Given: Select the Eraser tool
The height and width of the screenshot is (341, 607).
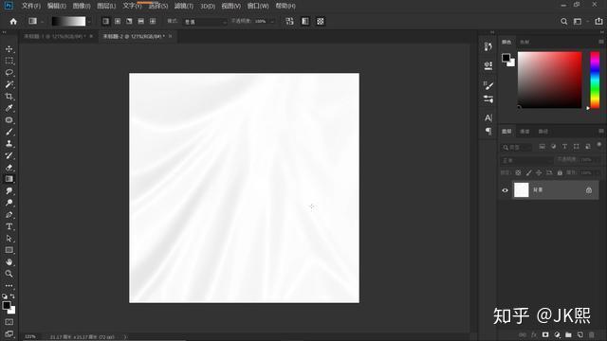Looking at the screenshot, I should 9,168.
